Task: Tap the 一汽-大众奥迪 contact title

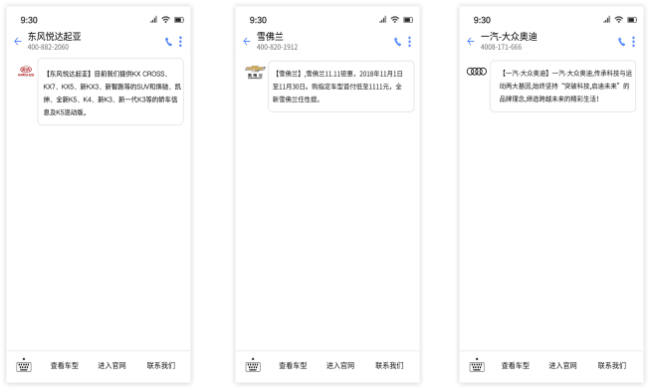Action: pyautogui.click(x=509, y=37)
